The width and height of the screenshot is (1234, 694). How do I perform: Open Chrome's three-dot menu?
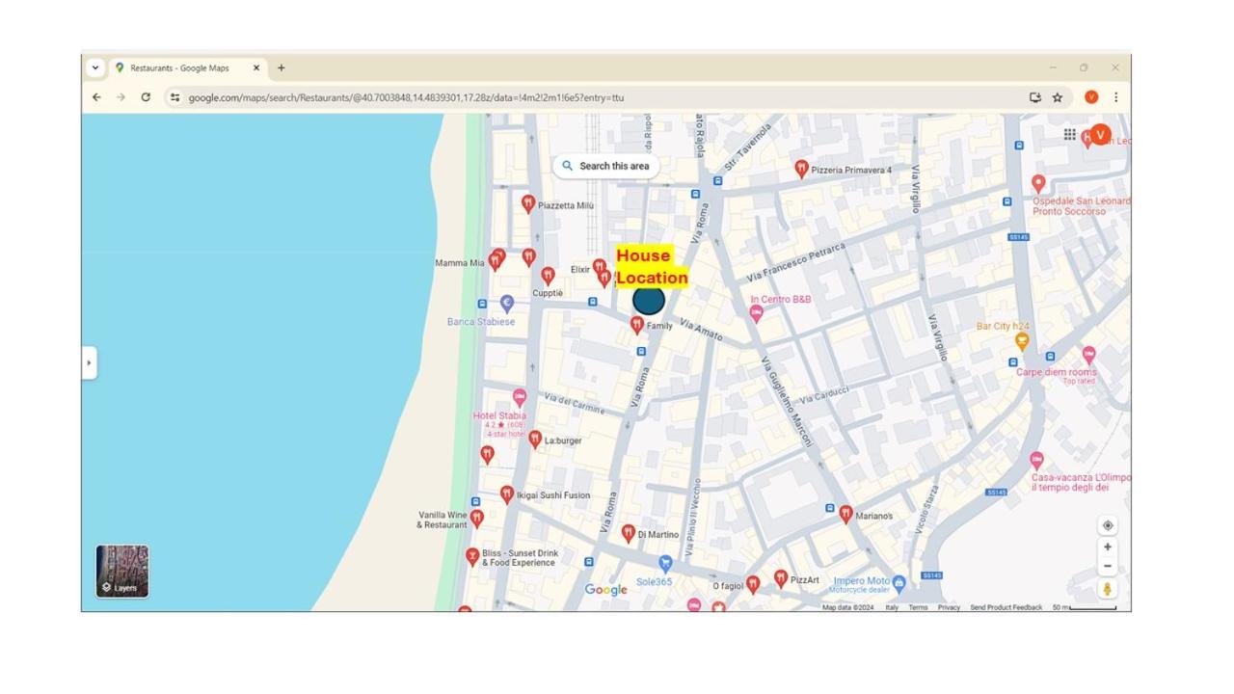tap(1115, 97)
